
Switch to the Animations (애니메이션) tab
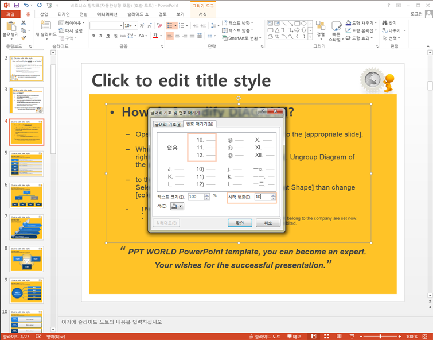(x=107, y=14)
